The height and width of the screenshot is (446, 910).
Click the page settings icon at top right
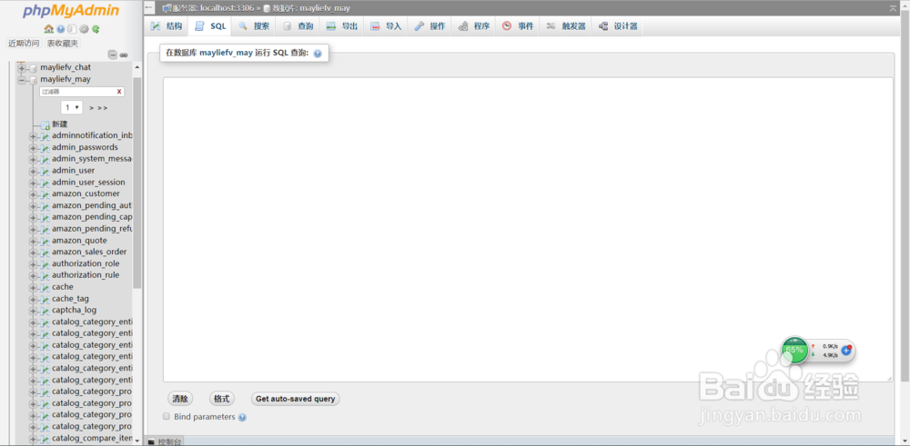(893, 8)
